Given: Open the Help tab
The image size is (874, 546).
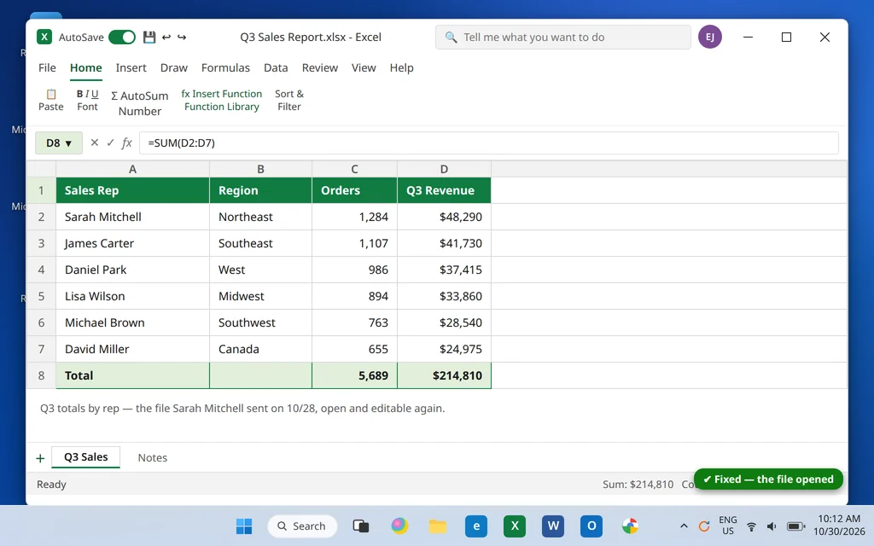Looking at the screenshot, I should 401,67.
